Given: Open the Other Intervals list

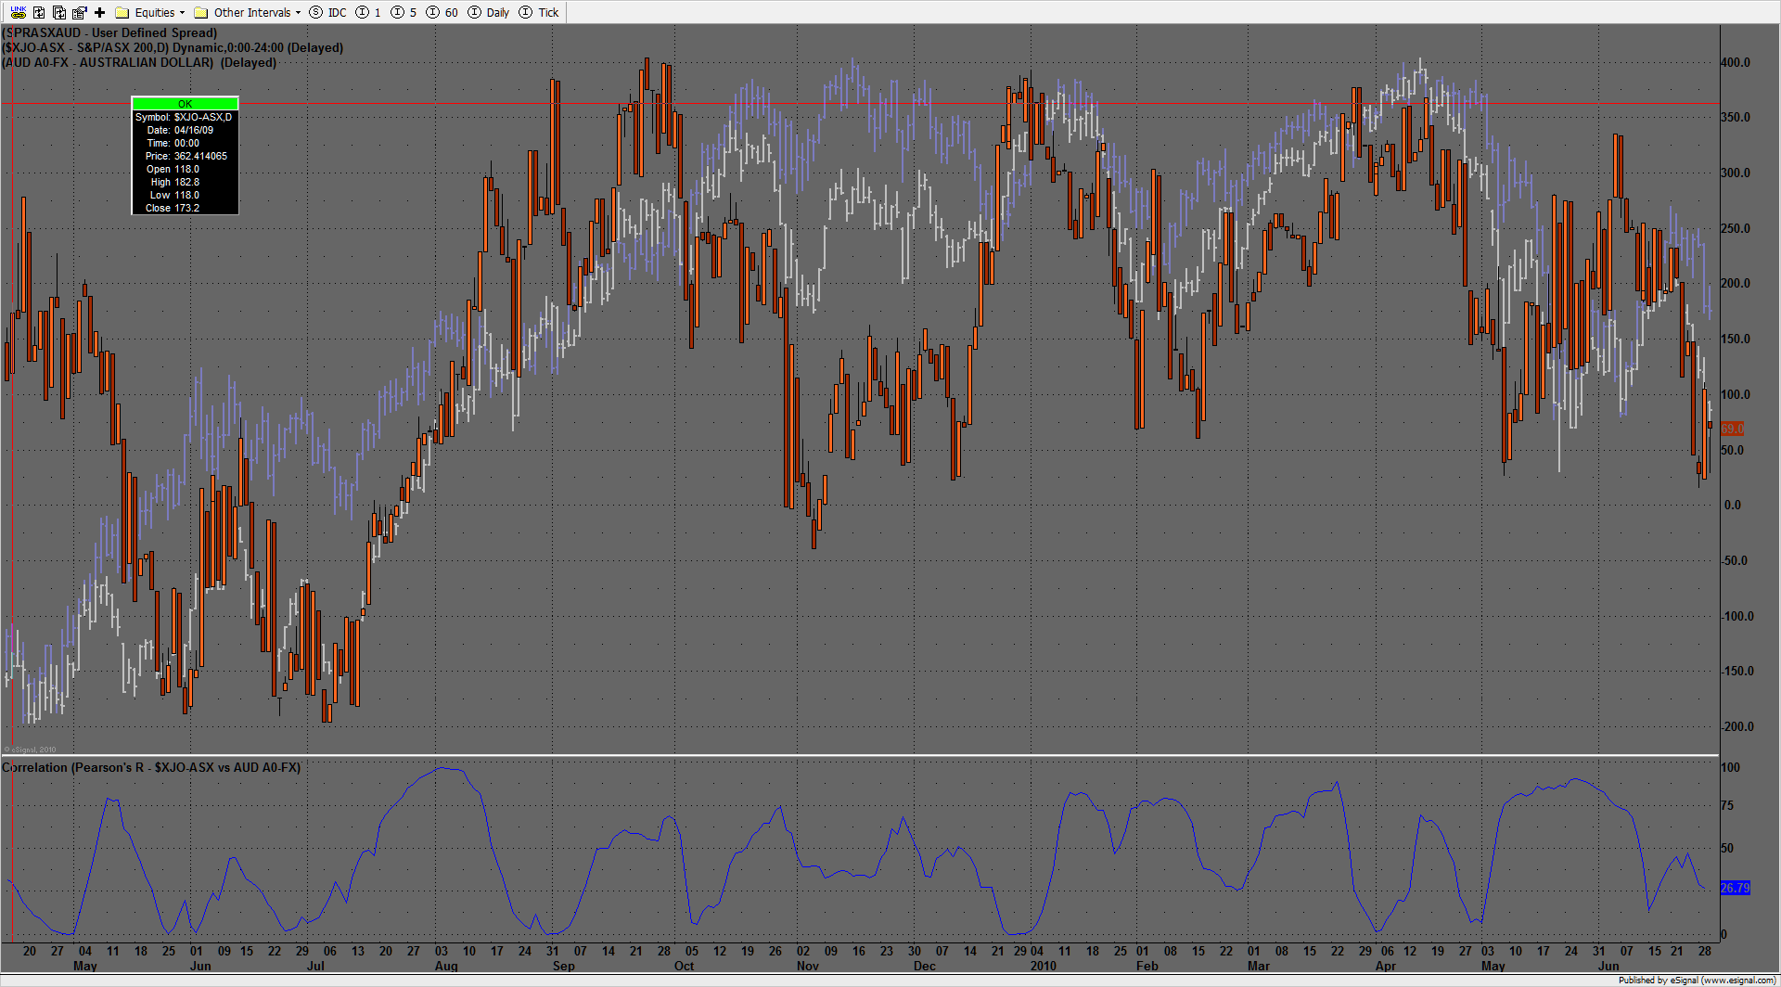Looking at the screenshot, I should coord(252,13).
